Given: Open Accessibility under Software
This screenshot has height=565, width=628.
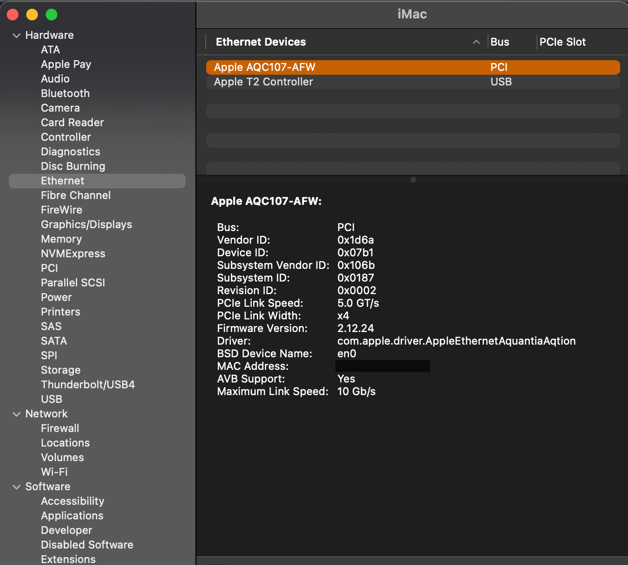Looking at the screenshot, I should pyautogui.click(x=73, y=501).
